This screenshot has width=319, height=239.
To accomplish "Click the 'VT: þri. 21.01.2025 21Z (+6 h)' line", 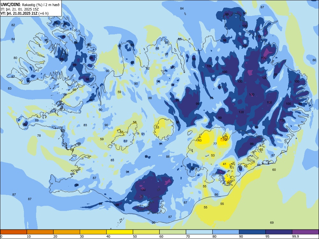I will point(25,13).
